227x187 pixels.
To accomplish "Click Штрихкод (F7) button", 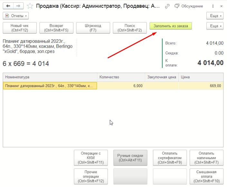I will (x=93, y=28).
